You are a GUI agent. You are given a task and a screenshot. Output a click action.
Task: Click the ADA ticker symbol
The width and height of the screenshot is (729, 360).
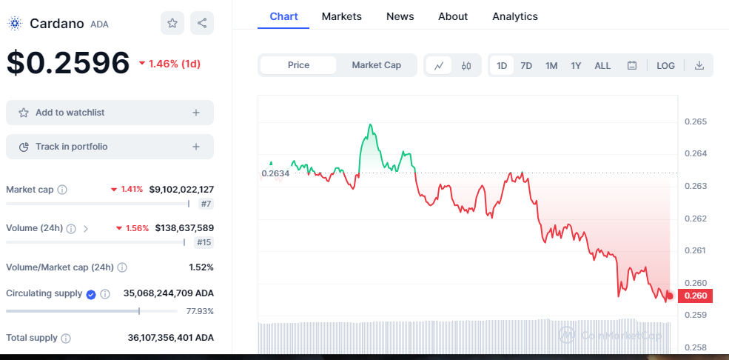pos(99,24)
